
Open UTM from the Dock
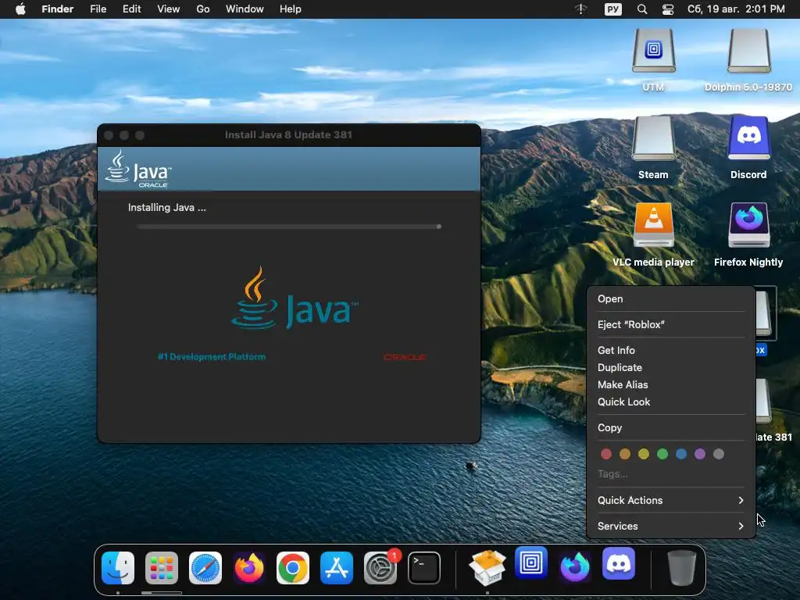coord(531,563)
